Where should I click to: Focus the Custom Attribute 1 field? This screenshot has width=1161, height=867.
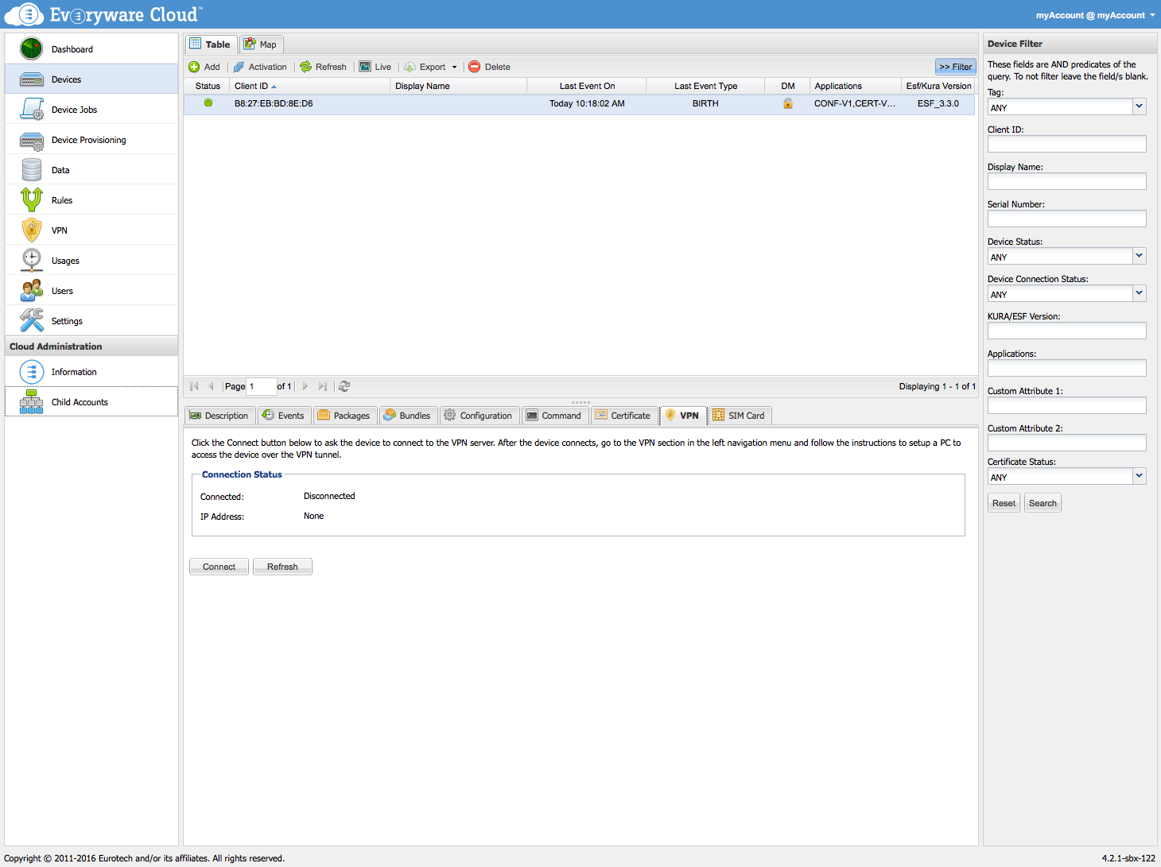click(x=1066, y=405)
